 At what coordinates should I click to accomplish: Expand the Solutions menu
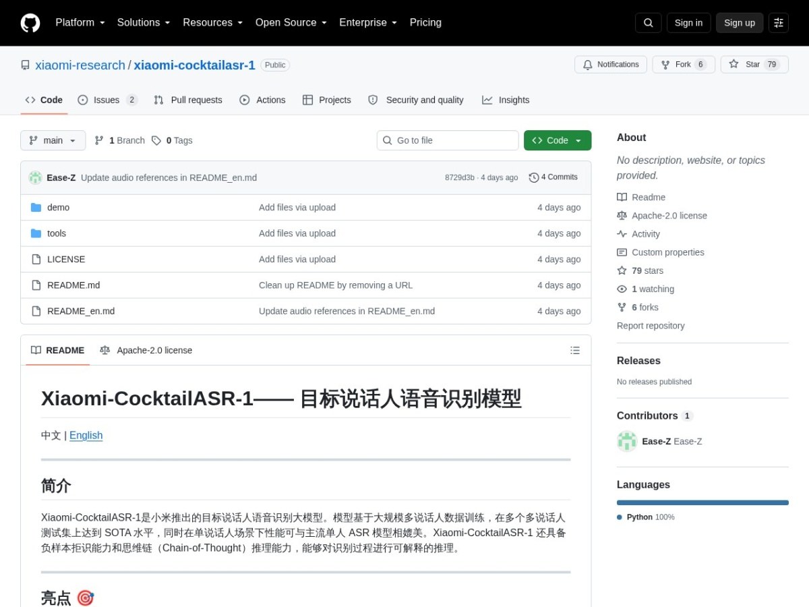(144, 22)
